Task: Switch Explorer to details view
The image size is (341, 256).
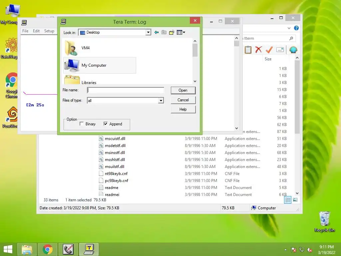Action: (x=288, y=200)
